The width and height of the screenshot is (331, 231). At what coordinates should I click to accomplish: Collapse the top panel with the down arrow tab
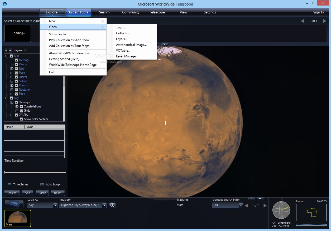click(165, 45)
